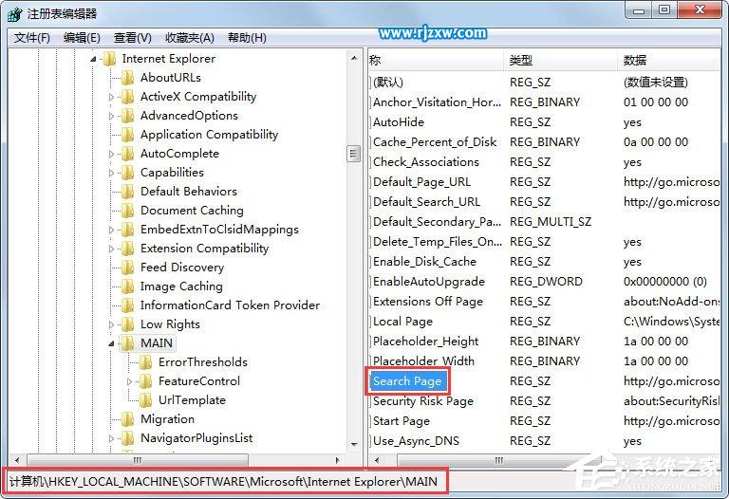Viewport: 729px width, 499px height.
Task: Click the tree pane horizontal scrollbar thumb
Action: coord(138,460)
